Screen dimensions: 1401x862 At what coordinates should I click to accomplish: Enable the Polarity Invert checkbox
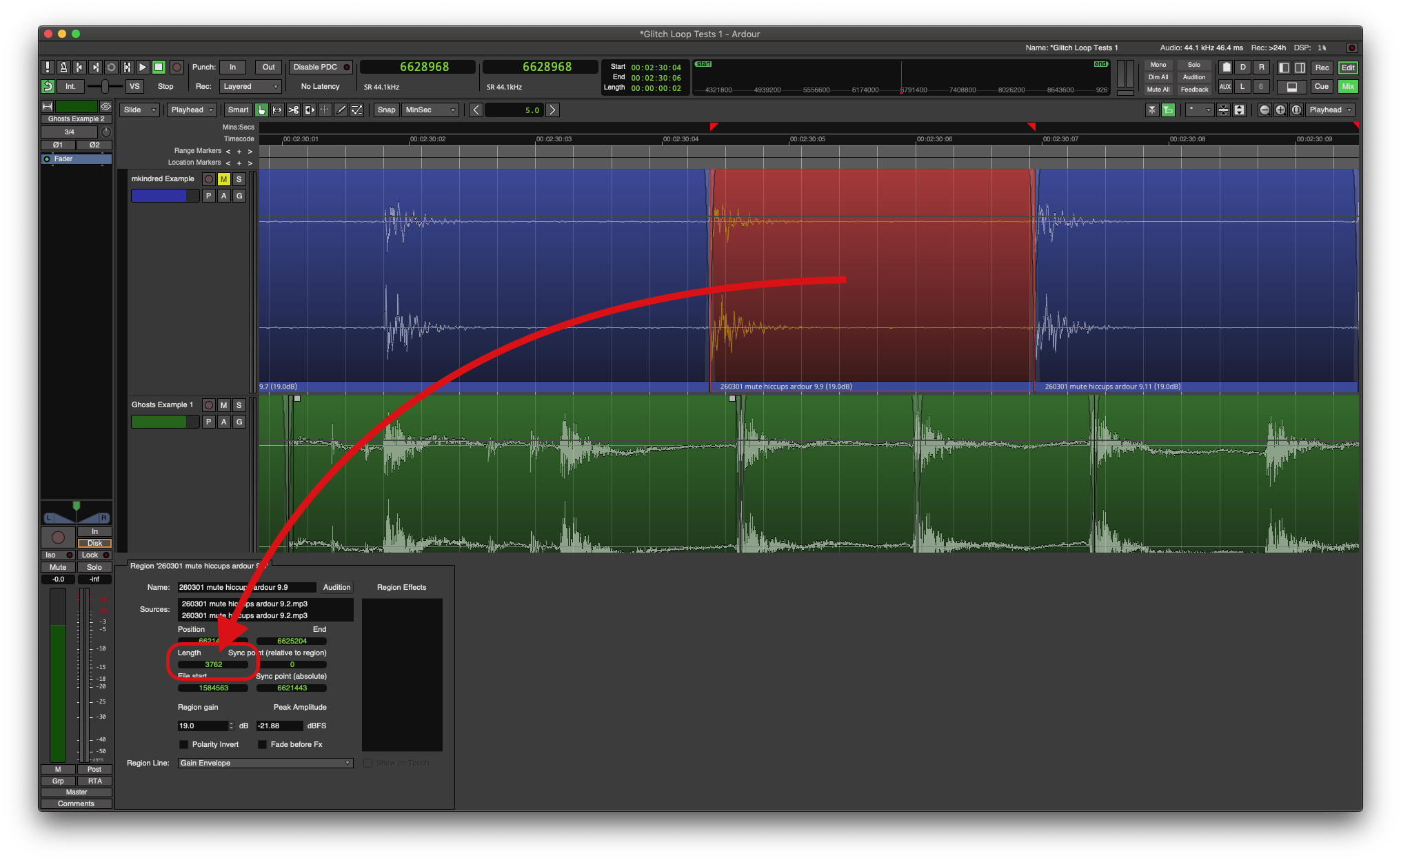coord(184,744)
